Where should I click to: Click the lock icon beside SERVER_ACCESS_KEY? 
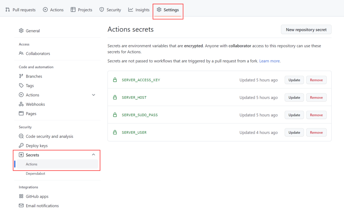(115, 80)
